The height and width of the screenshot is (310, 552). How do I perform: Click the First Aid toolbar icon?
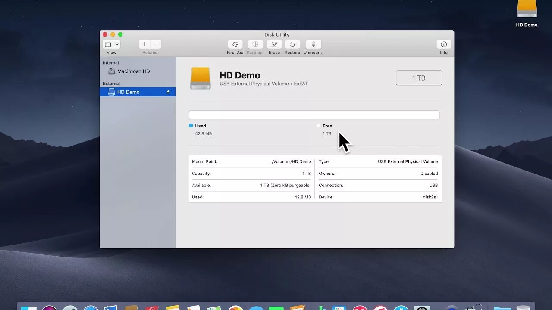235,44
